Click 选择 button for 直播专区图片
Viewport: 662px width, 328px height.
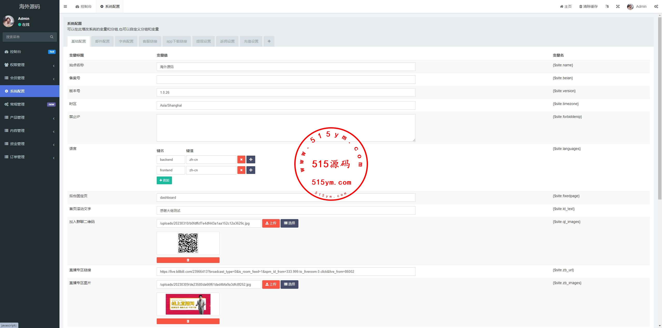pyautogui.click(x=289, y=284)
